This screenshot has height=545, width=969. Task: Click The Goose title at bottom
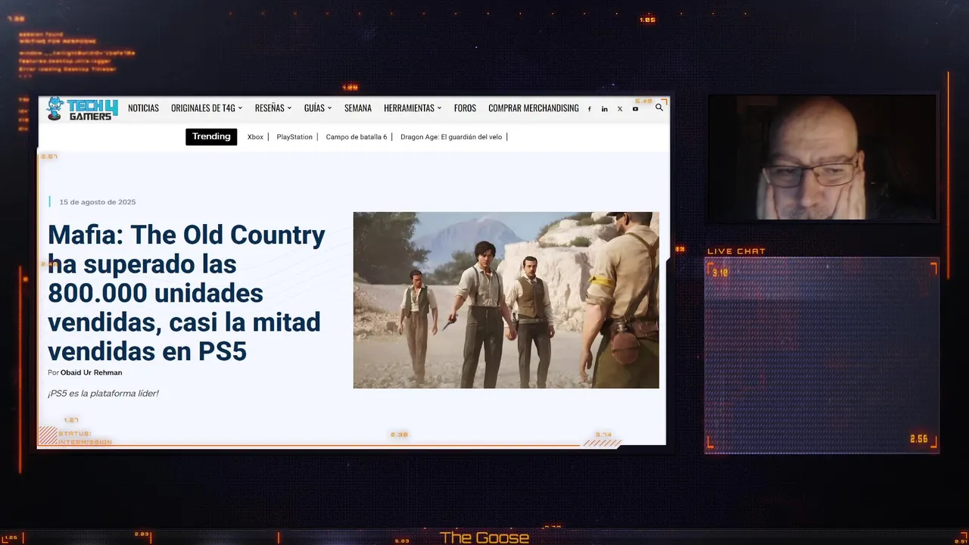pyautogui.click(x=484, y=537)
